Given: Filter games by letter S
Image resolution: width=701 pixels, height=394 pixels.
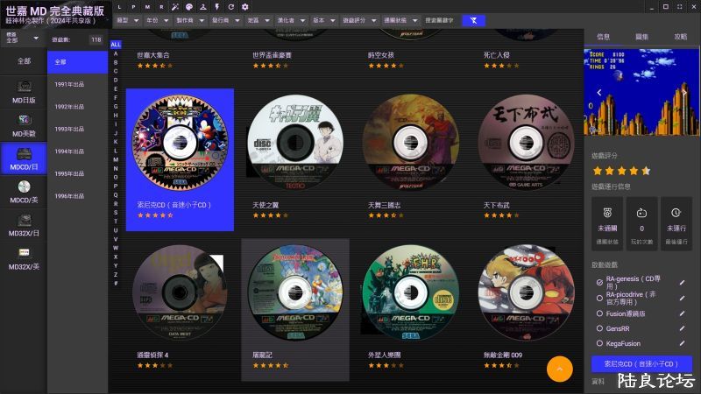Looking at the screenshot, I should [x=116, y=213].
